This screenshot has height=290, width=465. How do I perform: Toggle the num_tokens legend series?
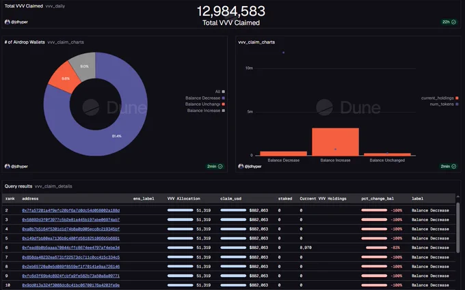pos(444,104)
